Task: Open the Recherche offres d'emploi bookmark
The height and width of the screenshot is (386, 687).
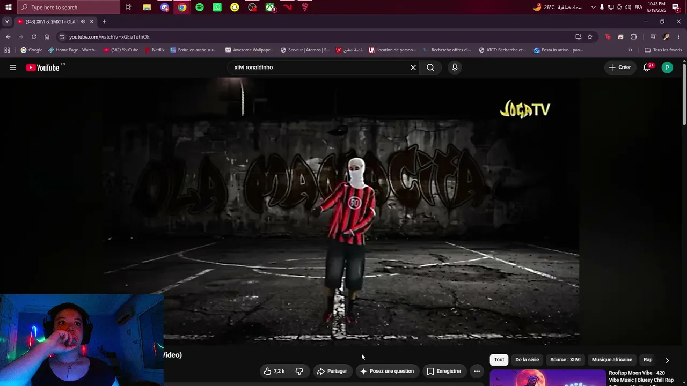Action: (x=447, y=50)
